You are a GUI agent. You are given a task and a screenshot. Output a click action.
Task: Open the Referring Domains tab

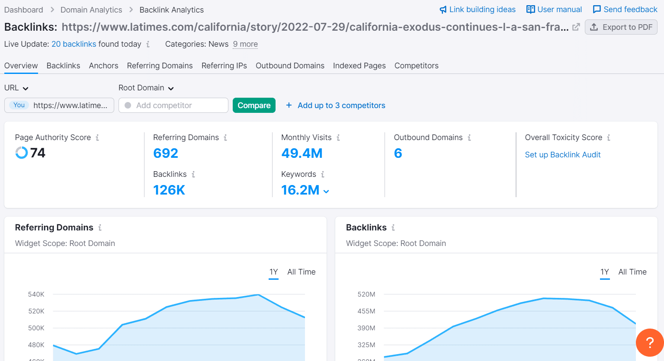tap(160, 66)
